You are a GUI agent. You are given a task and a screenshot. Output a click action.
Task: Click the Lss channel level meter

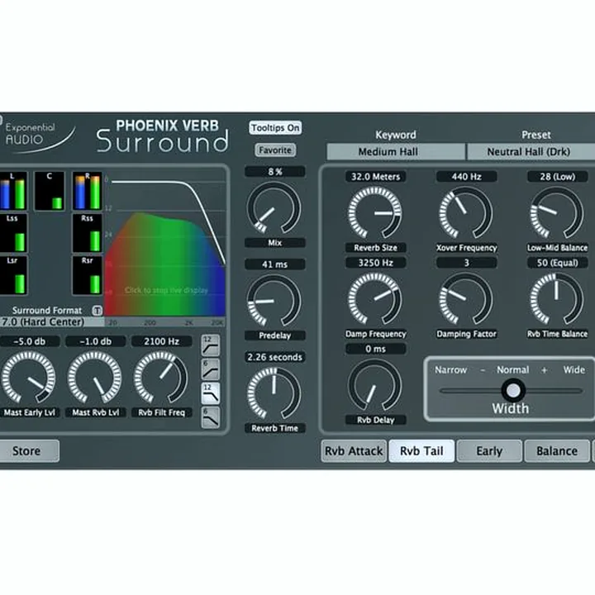pos(13,233)
